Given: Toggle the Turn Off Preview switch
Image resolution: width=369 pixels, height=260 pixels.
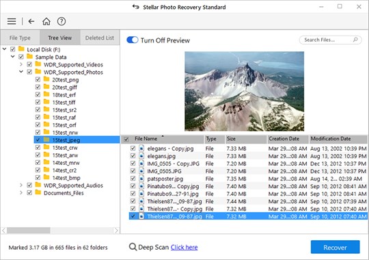Looking at the screenshot, I should coord(133,40).
